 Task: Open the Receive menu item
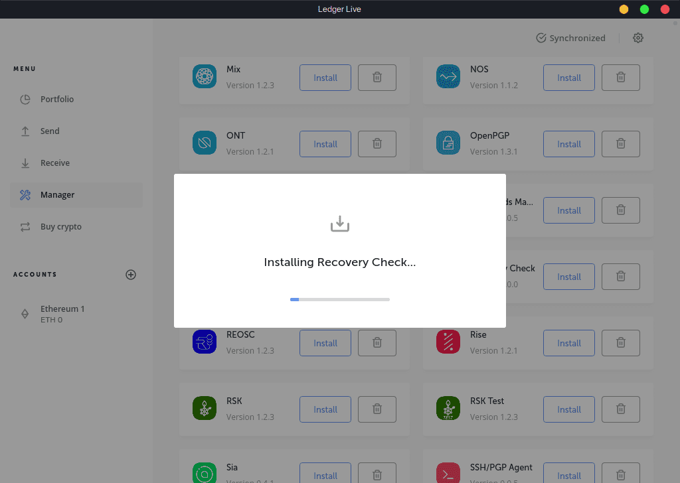click(x=76, y=163)
